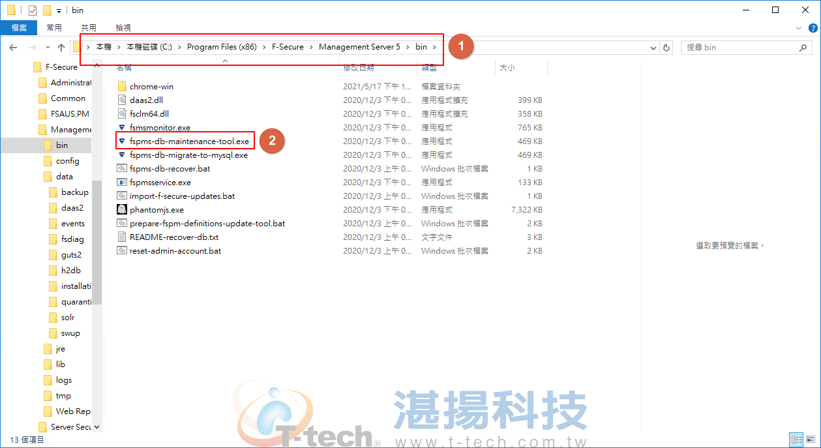This screenshot has width=821, height=448.
Task: Select fspms-db-recover.bat file icon
Action: (x=122, y=168)
